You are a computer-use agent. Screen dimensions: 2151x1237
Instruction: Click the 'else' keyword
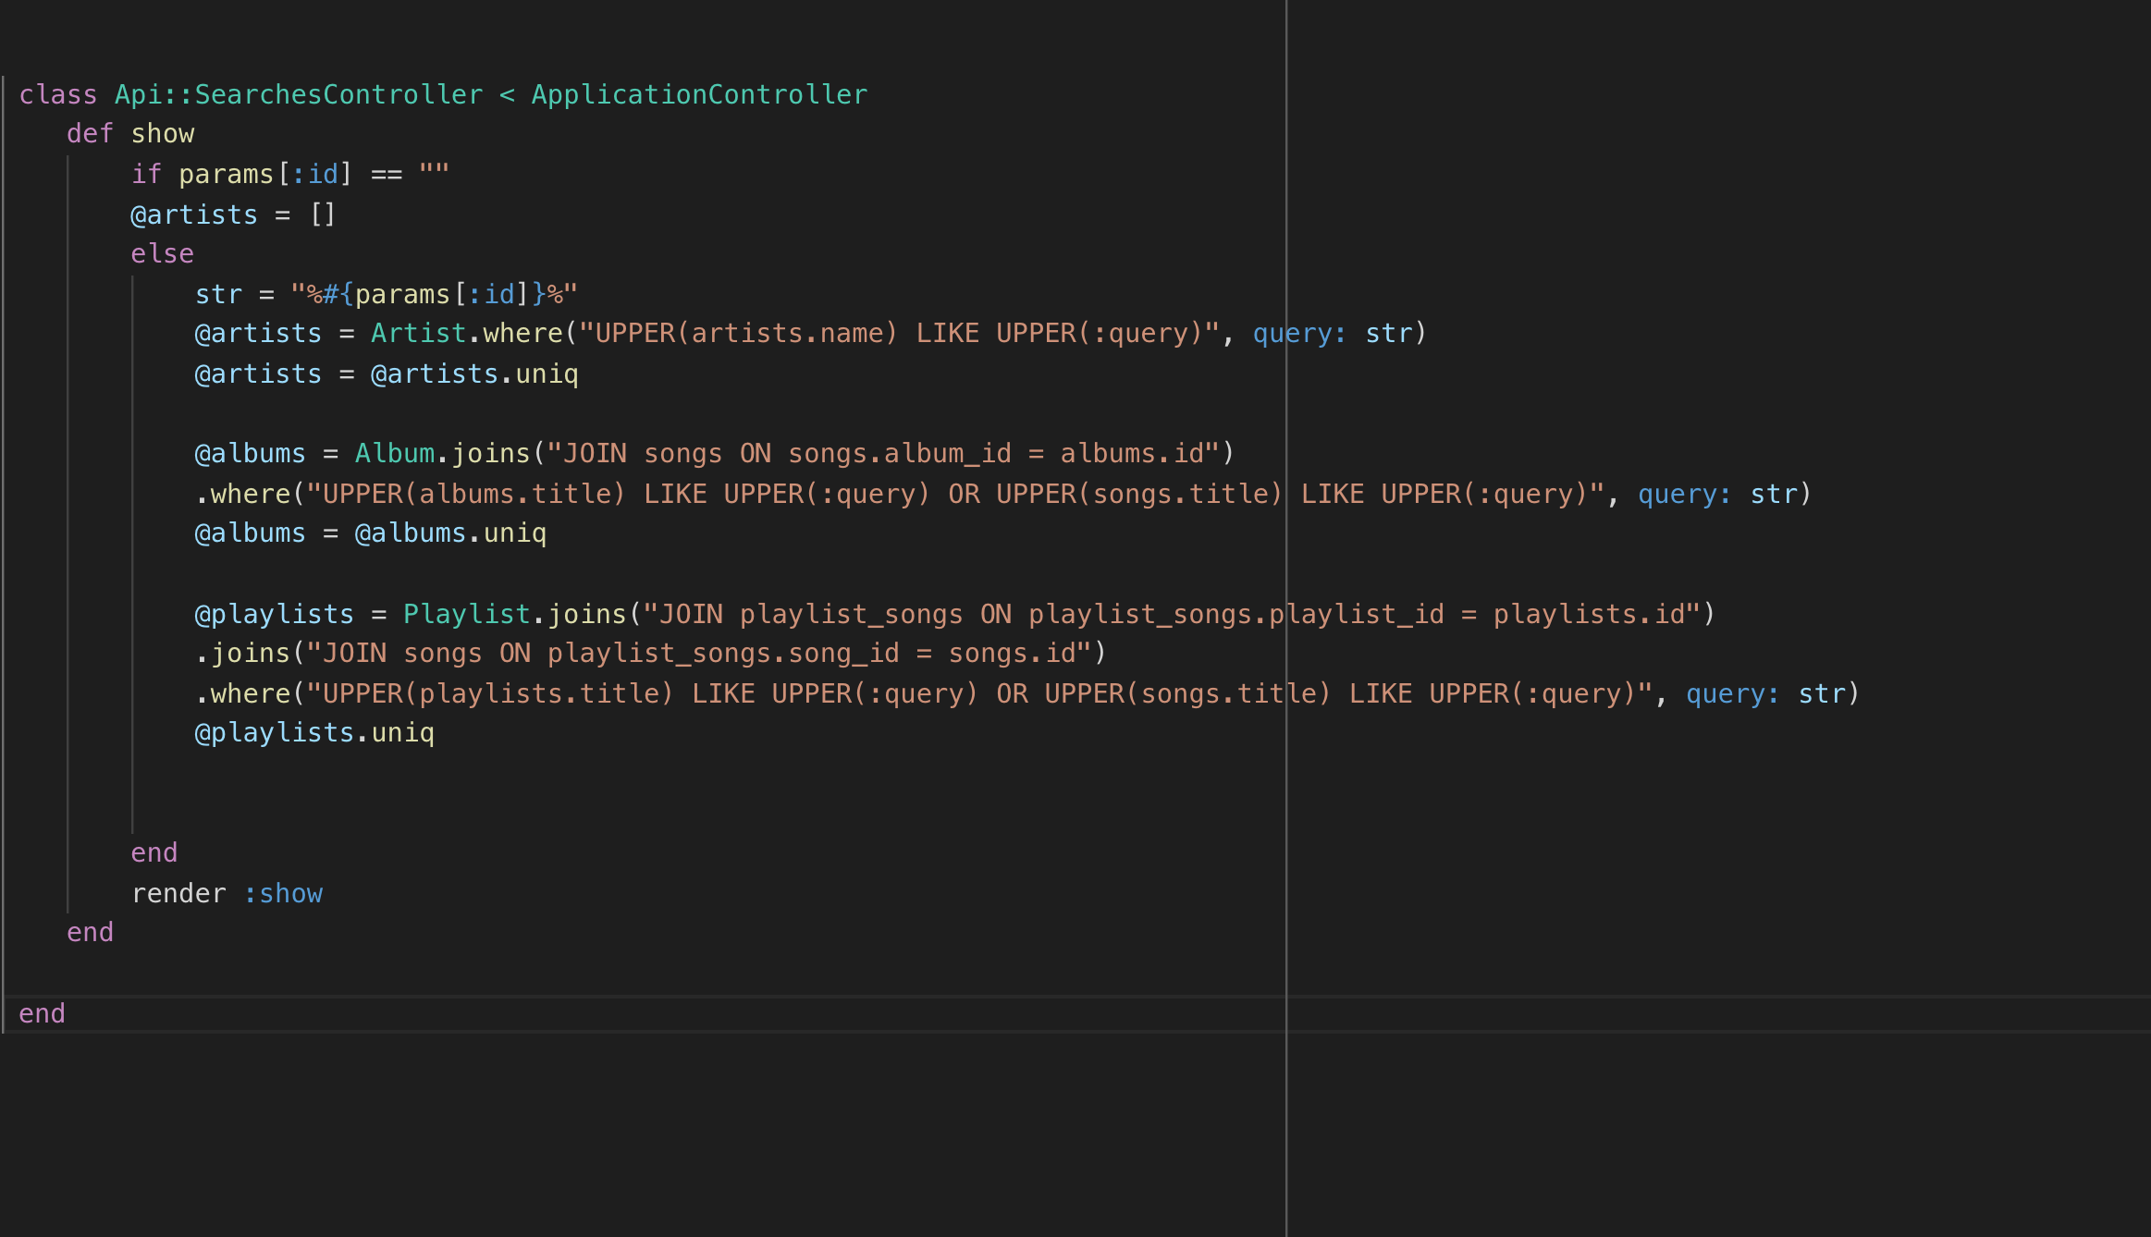(x=163, y=254)
